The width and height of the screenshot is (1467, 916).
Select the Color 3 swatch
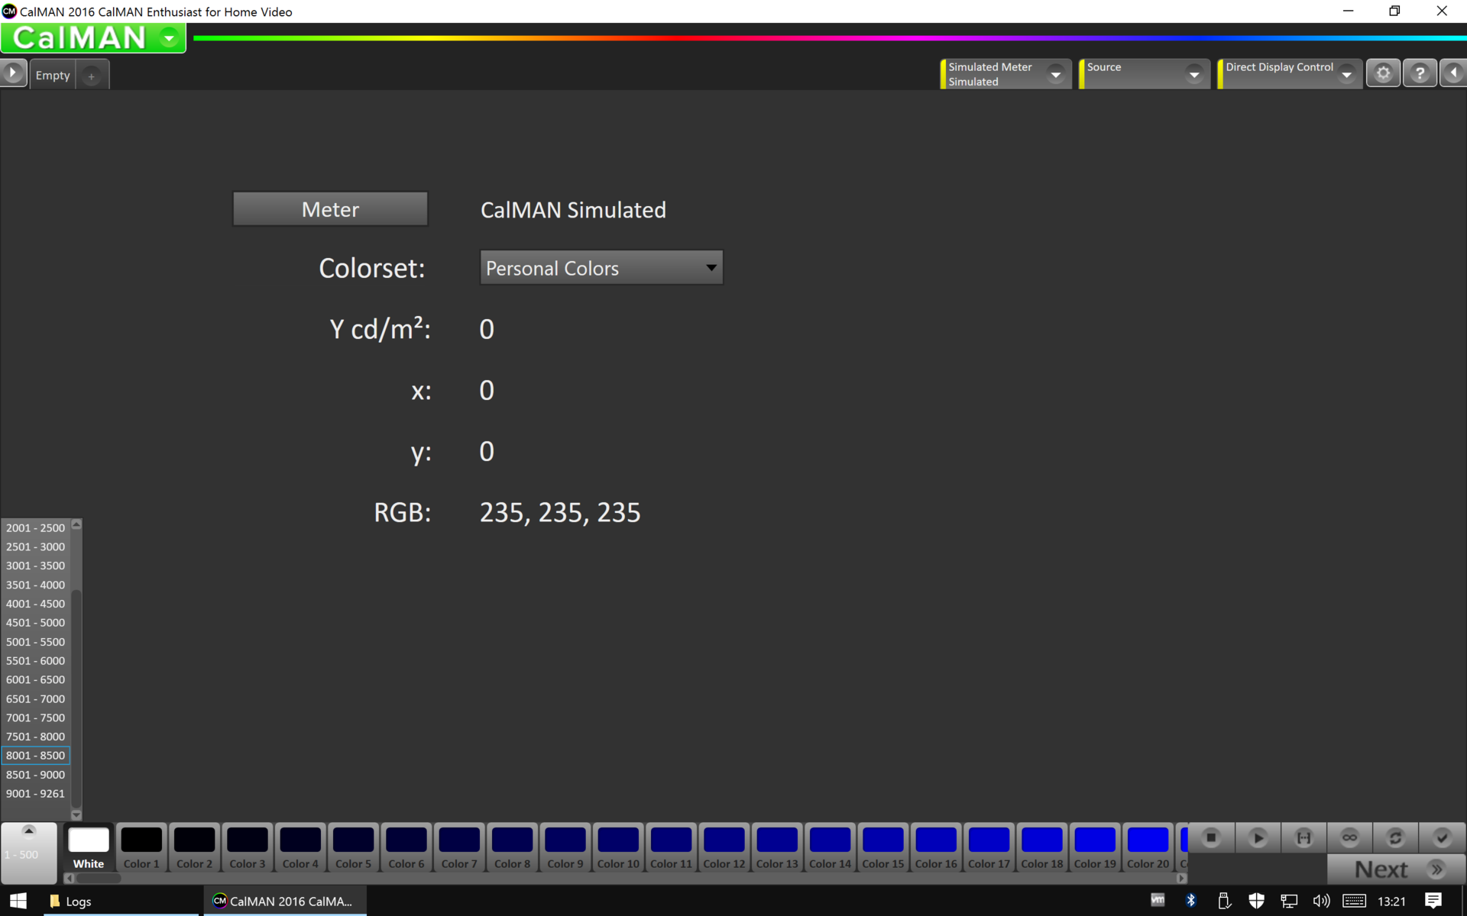pos(248,848)
